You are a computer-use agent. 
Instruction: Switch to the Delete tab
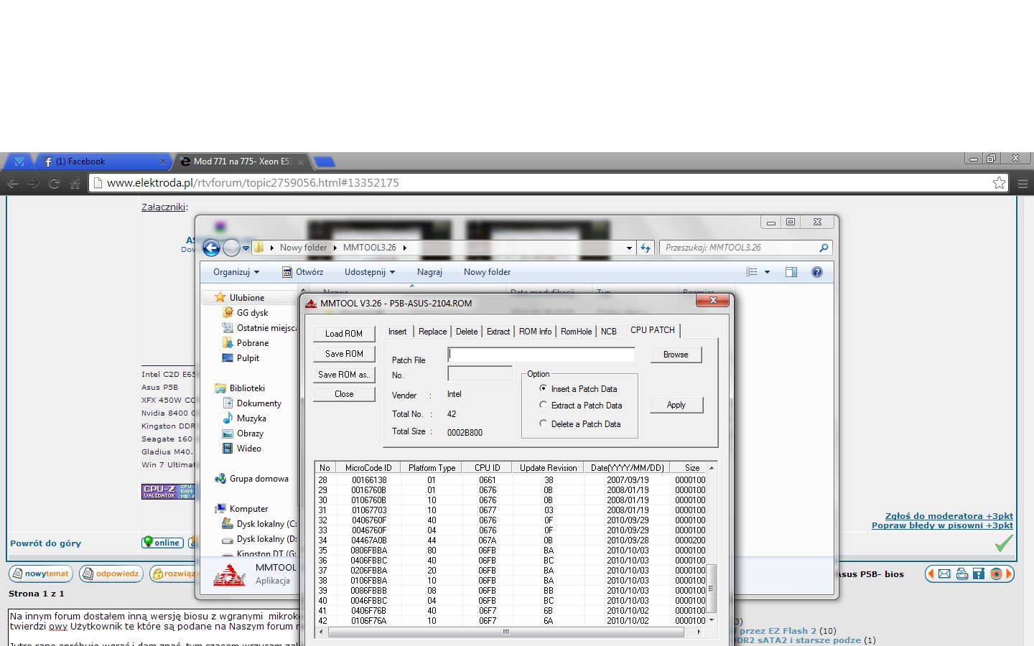click(467, 332)
